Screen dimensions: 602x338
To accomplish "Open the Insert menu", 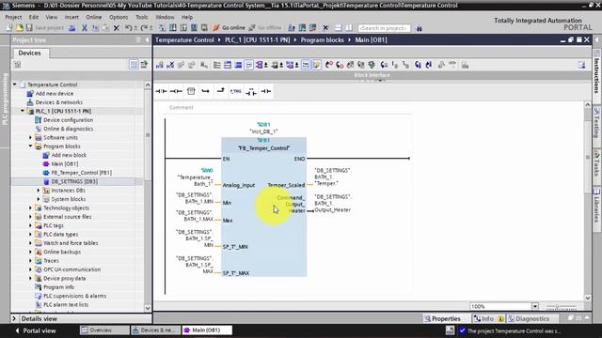I will tap(71, 17).
